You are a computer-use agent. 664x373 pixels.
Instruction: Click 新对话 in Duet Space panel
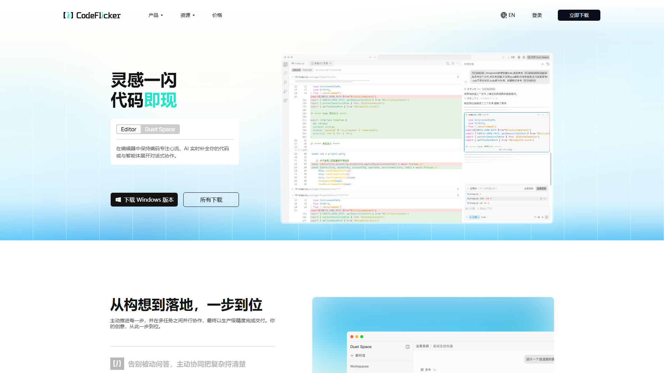click(358, 355)
